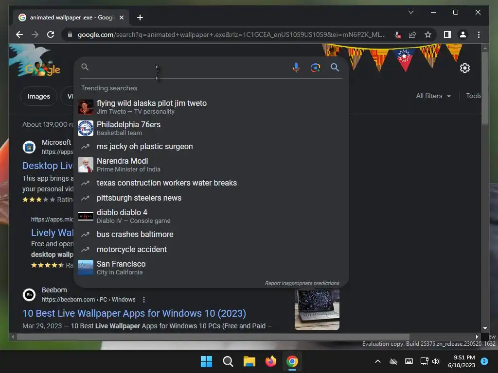The height and width of the screenshot is (373, 498).
Task: Bookmark this page with the star icon
Action: [428, 34]
